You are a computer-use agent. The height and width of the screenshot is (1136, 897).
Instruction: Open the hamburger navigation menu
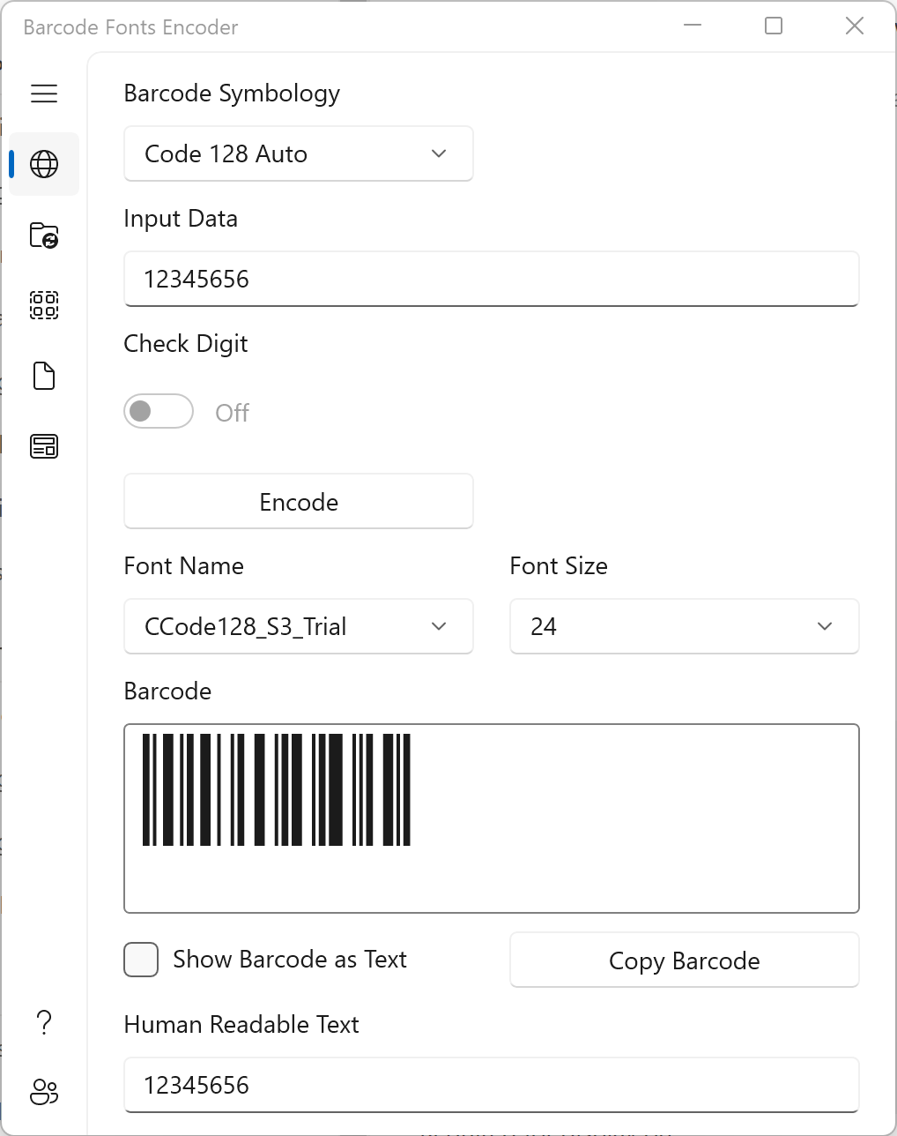(x=44, y=93)
